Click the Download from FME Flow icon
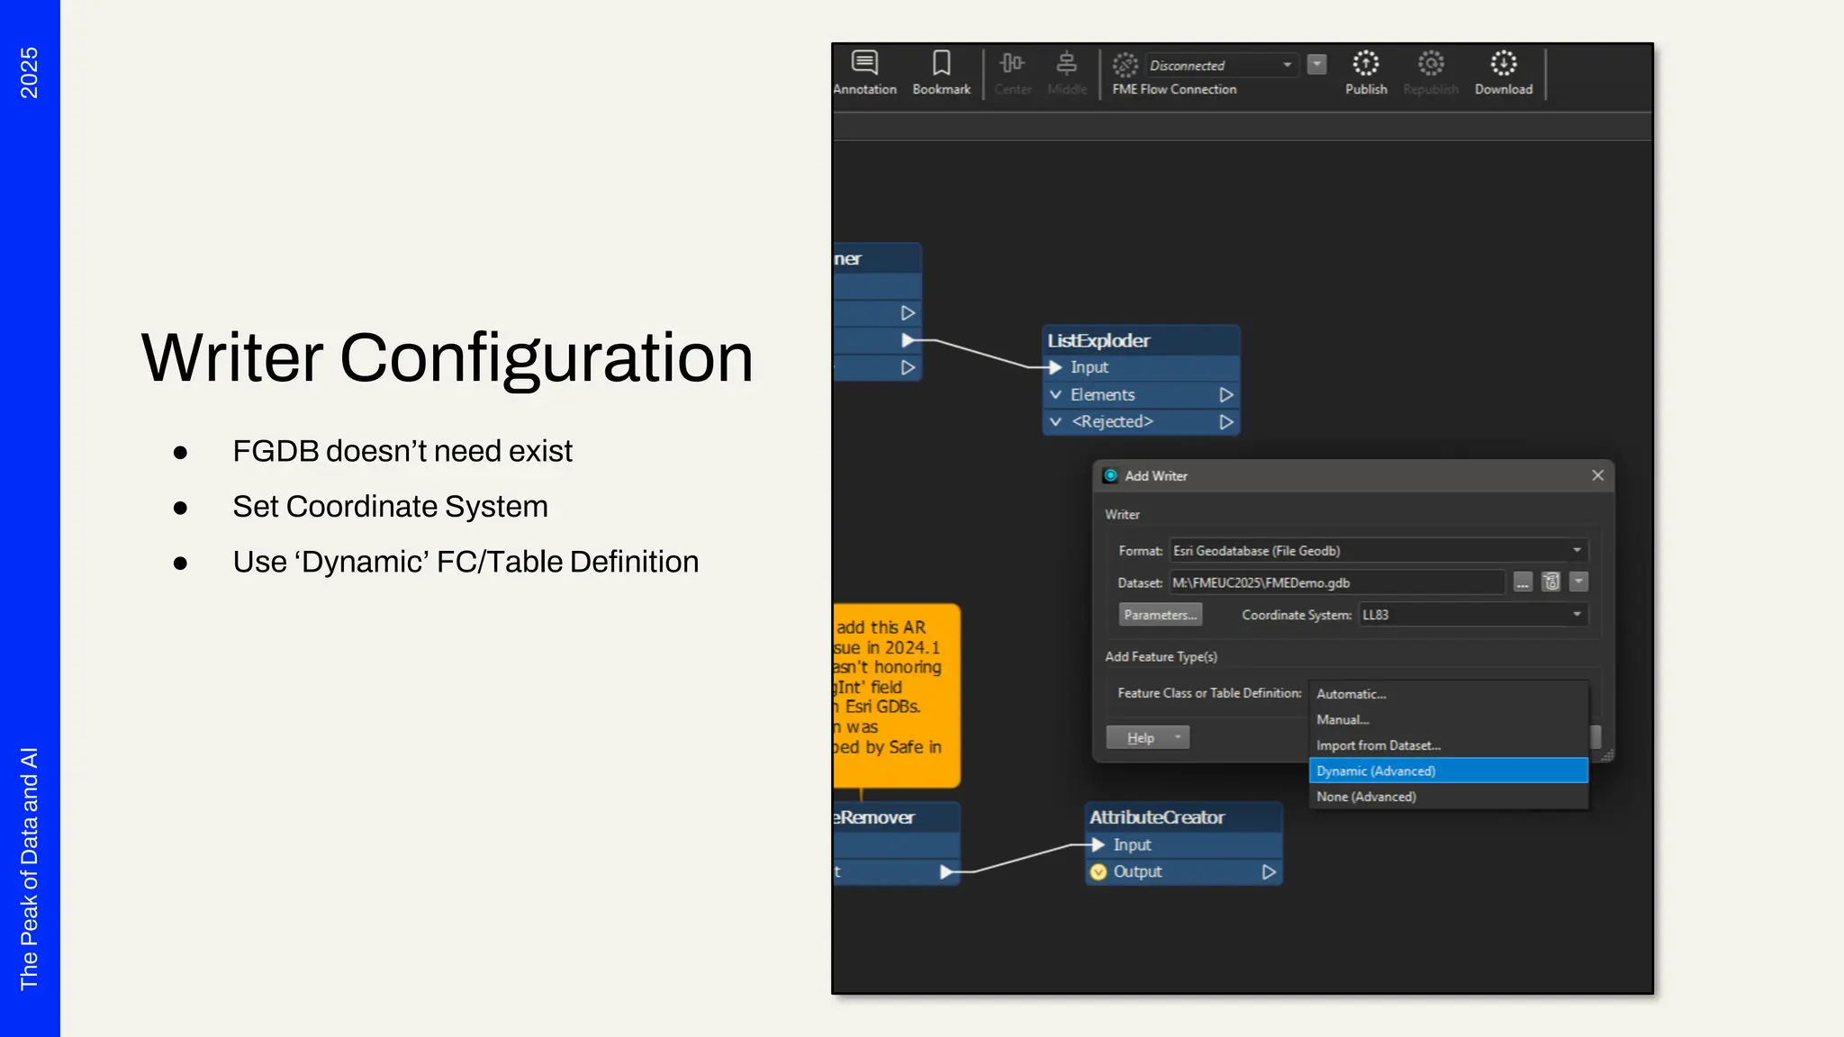1844x1037 pixels. (1503, 63)
